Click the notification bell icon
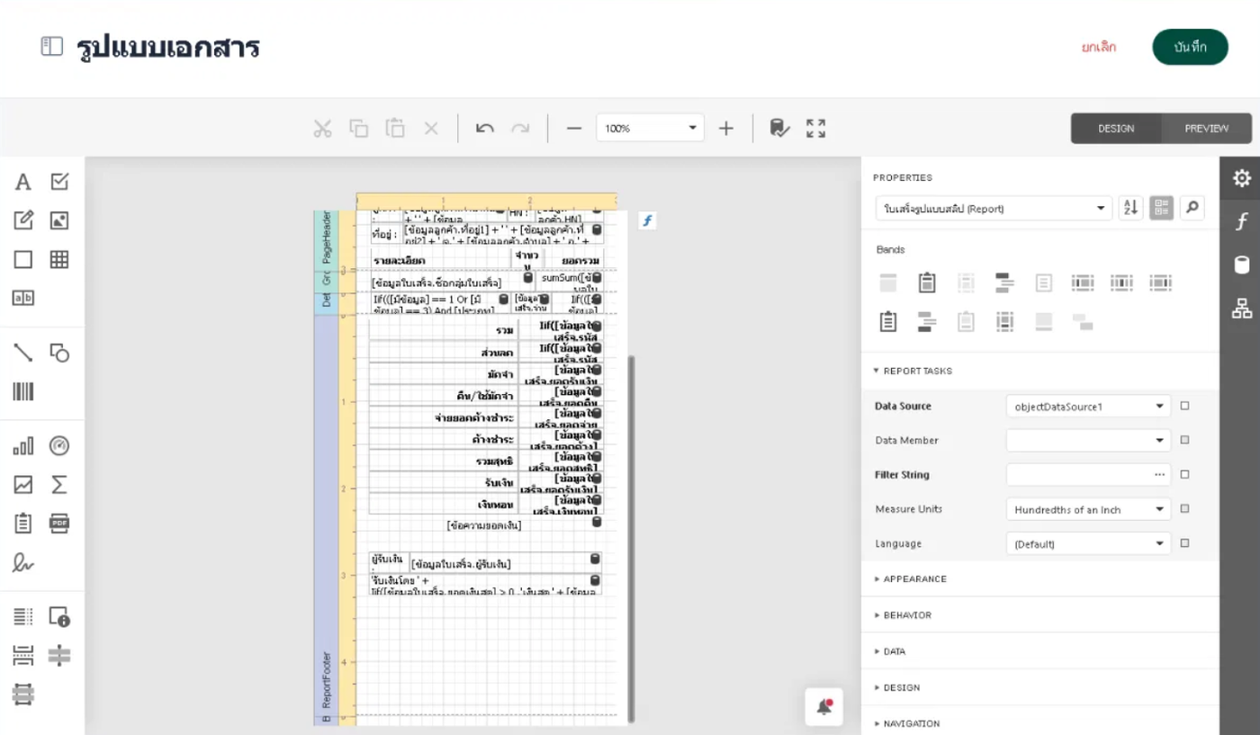Screen dimensions: 1260x735 tap(823, 707)
